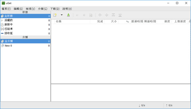Image resolution: width=191 pixels, height=109 pixels.
Task: Click the page icon beside 排隊中
Action: (2, 25)
